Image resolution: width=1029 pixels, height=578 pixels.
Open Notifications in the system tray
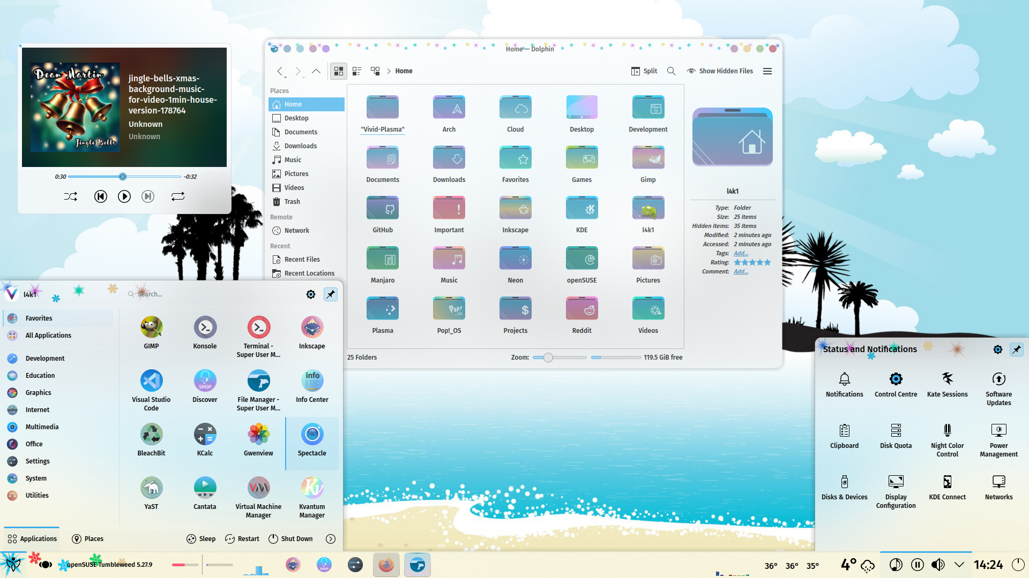tap(844, 385)
